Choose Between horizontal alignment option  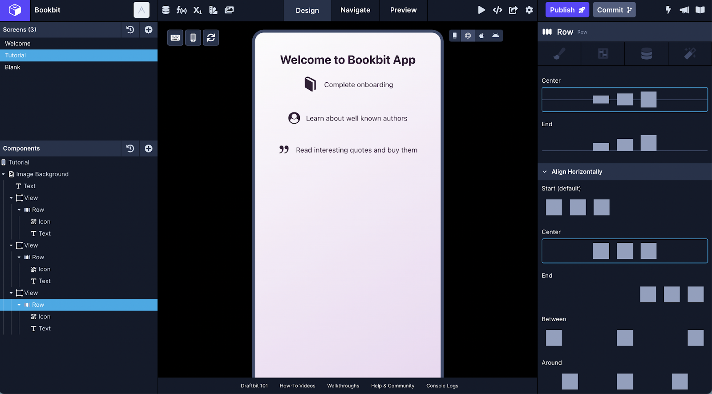coord(624,338)
